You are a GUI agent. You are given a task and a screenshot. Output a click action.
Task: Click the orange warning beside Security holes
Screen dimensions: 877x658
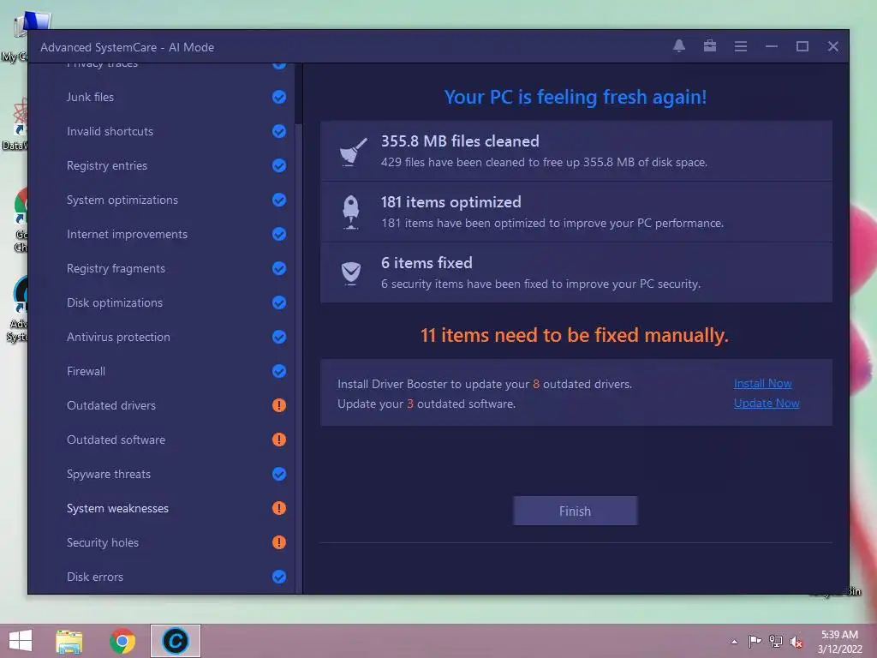279,542
